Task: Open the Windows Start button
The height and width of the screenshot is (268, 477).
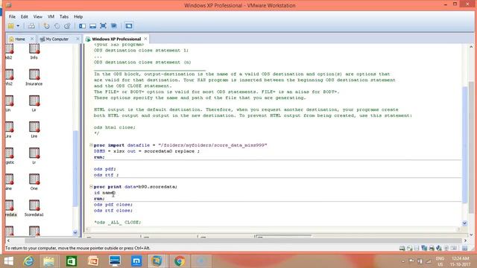Action: [8, 261]
